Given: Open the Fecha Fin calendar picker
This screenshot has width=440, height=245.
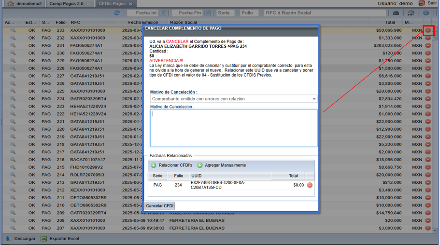Looking at the screenshot, I should [x=206, y=13].
